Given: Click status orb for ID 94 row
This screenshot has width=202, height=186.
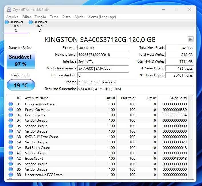Looking at the screenshot, I should (11, 120).
